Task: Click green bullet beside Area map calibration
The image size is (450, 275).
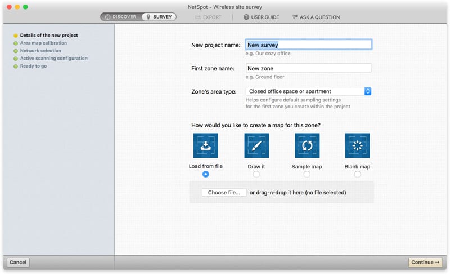Action: tap(16, 43)
